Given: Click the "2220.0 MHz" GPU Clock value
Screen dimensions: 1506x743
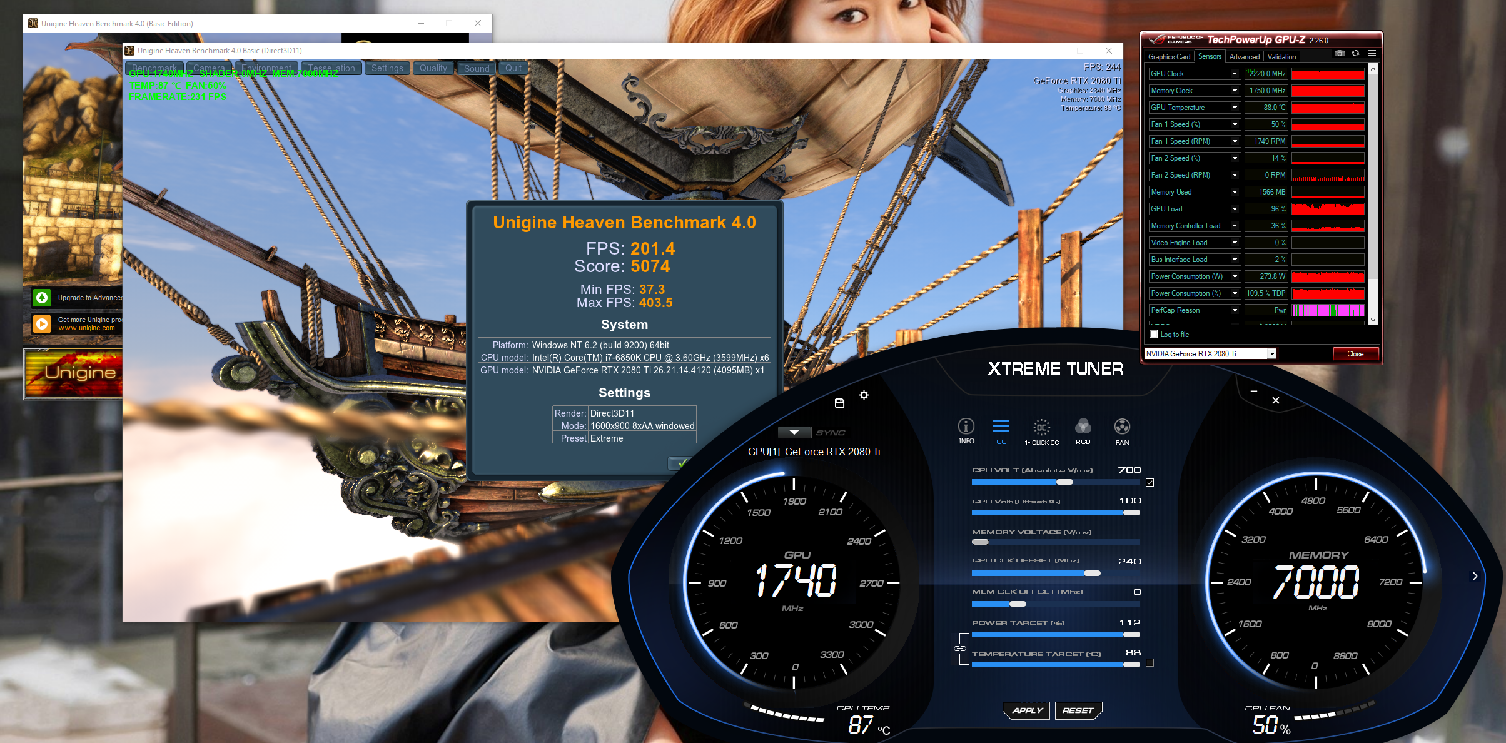Looking at the screenshot, I should click(x=1267, y=74).
